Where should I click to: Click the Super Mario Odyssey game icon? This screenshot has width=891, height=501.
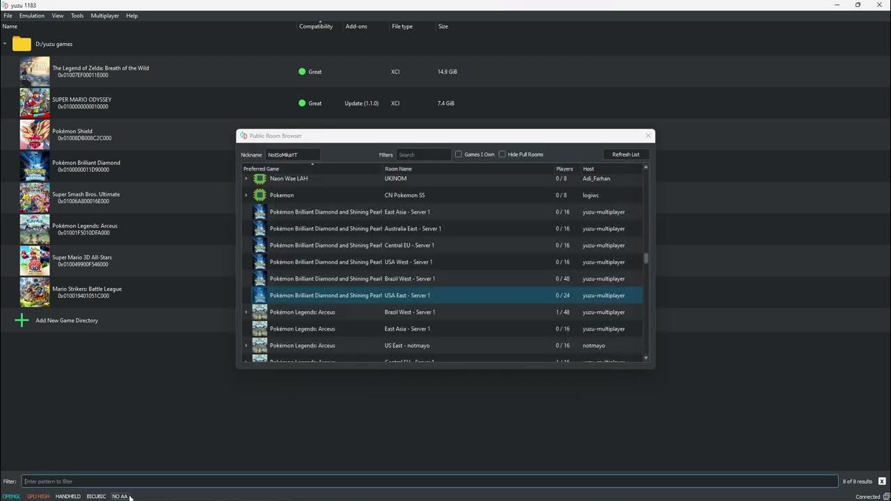point(35,103)
